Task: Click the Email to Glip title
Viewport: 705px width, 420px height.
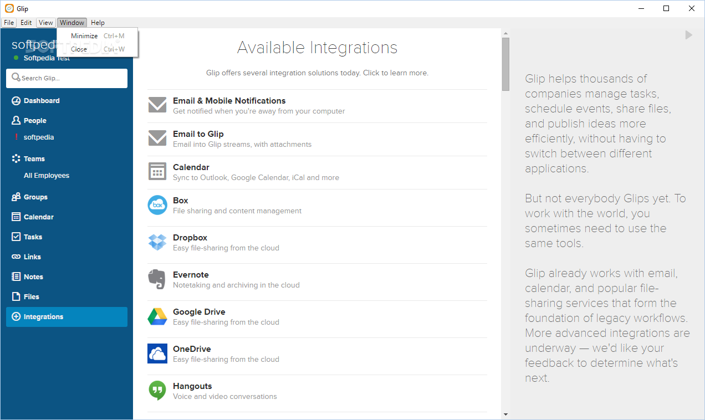Action: tap(198, 134)
